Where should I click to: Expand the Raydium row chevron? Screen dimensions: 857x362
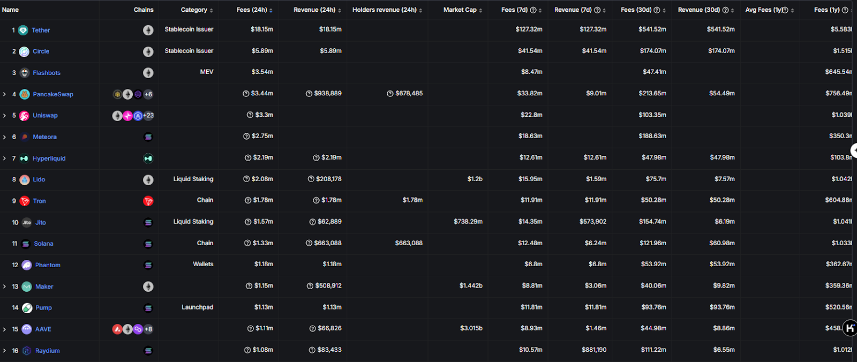click(5, 351)
